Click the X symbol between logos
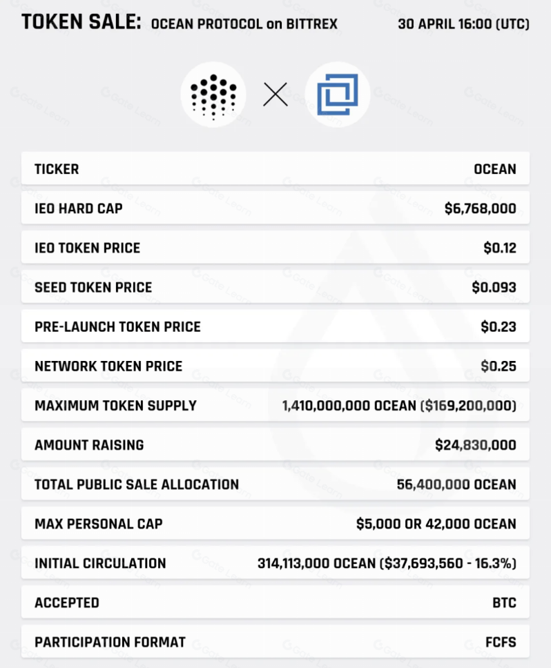 click(x=275, y=95)
